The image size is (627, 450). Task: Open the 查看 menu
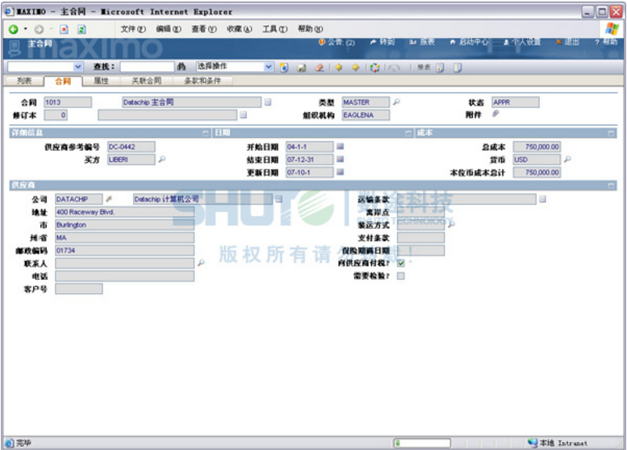[x=204, y=29]
